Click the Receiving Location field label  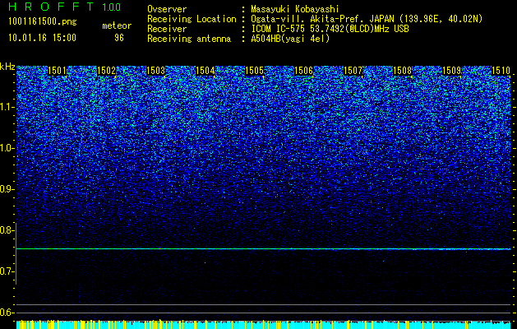(x=192, y=19)
